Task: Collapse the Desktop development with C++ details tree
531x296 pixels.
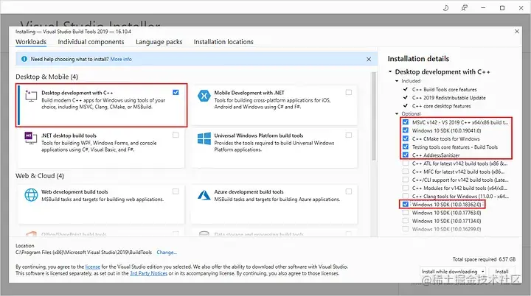Action: (390, 71)
